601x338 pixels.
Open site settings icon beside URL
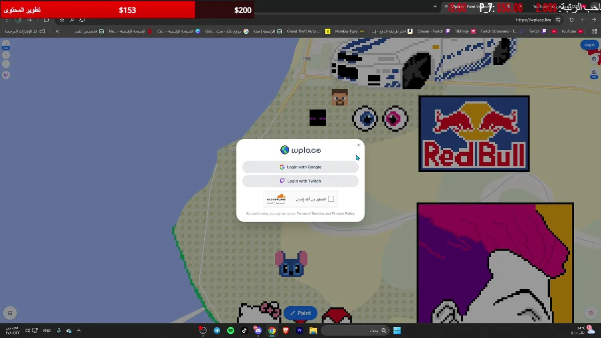pos(558,20)
